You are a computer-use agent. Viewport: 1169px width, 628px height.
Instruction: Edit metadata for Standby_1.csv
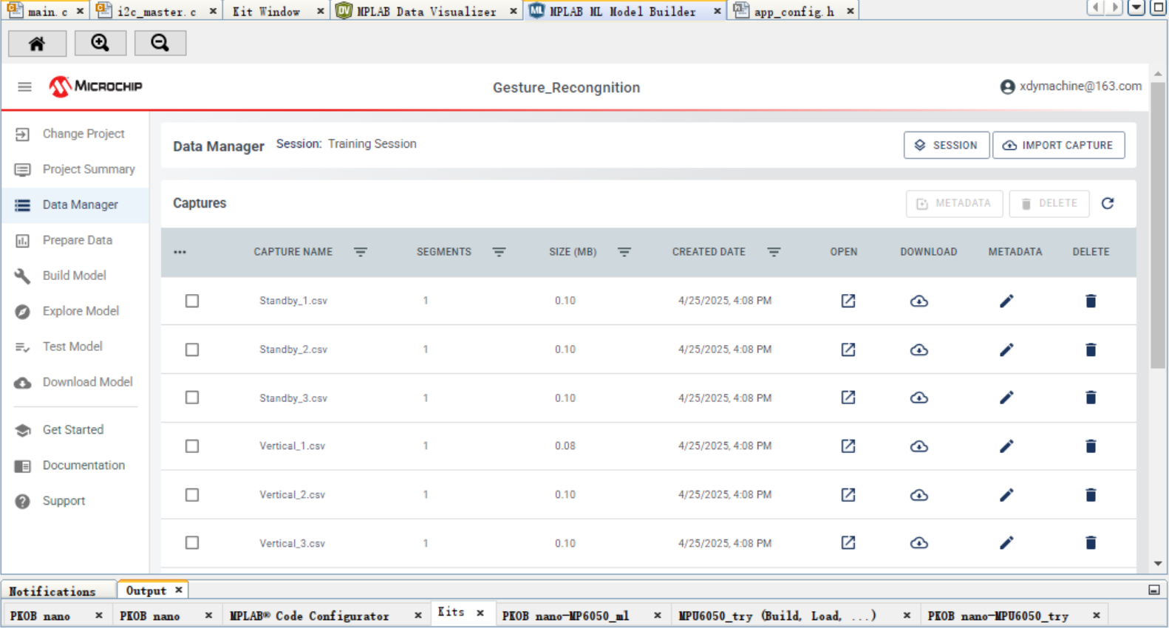[x=1006, y=301]
